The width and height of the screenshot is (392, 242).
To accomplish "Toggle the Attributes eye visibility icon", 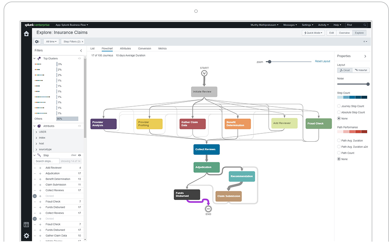I will coord(80,126).
